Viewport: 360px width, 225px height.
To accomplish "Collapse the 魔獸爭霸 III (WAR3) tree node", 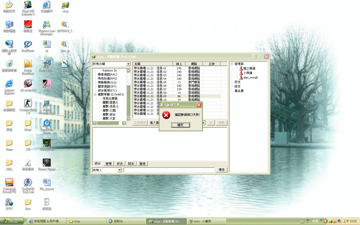I will [x=95, y=94].
